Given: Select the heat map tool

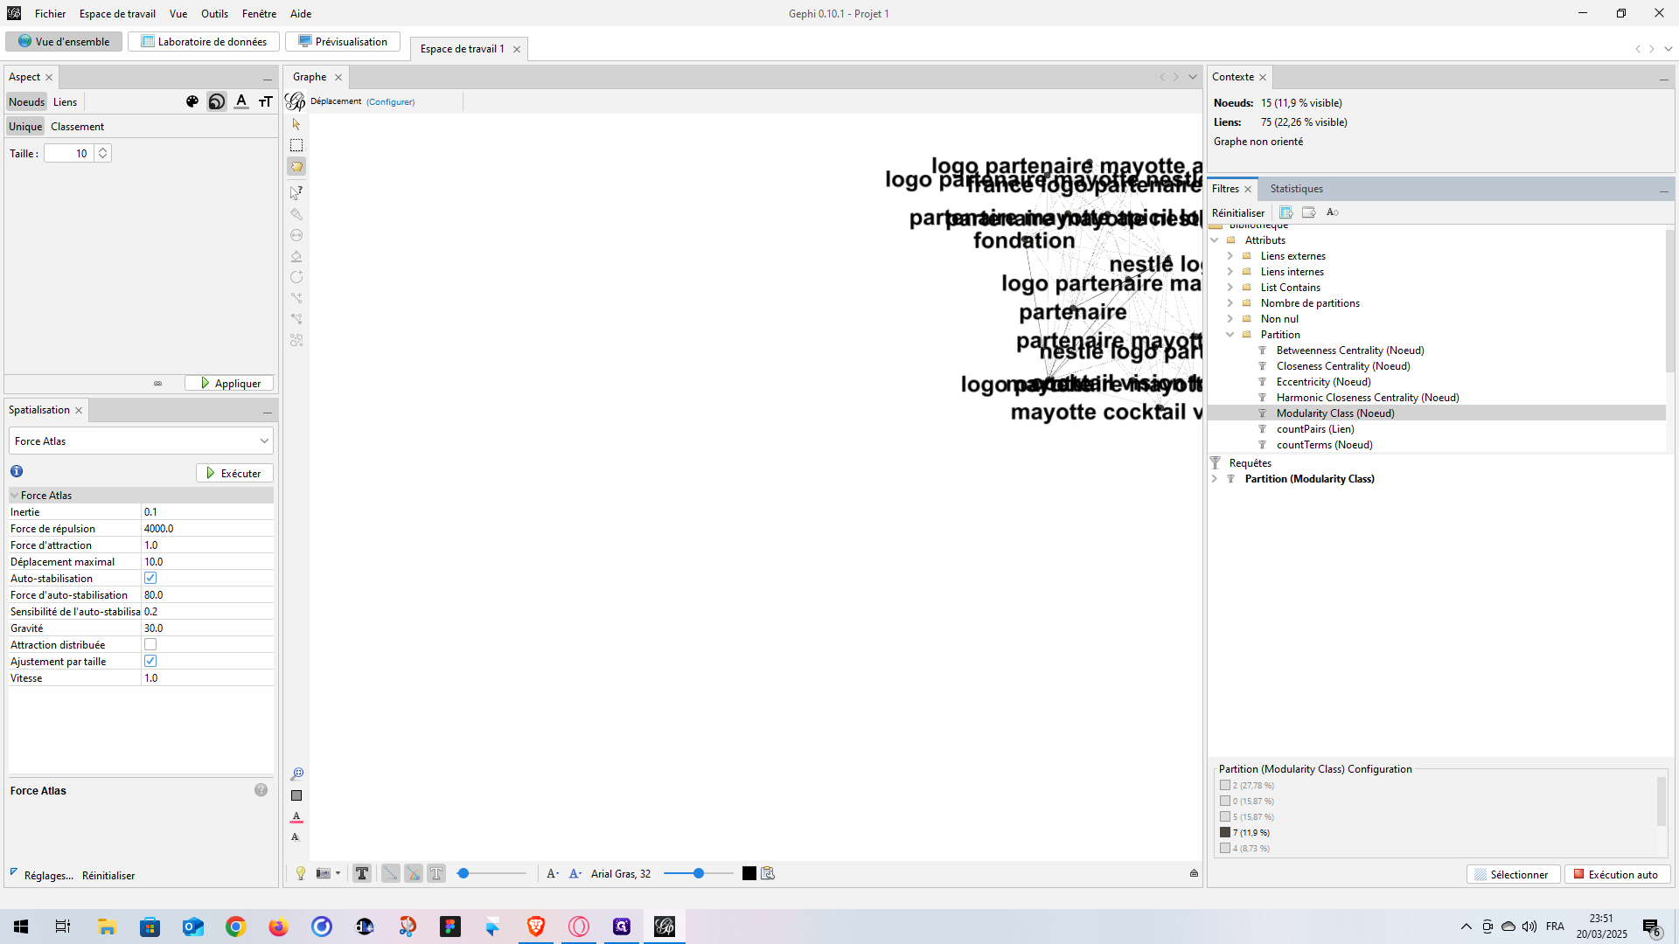Looking at the screenshot, I should coord(296,340).
